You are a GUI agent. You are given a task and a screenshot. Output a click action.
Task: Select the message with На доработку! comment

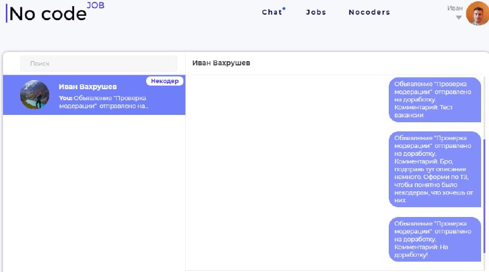pyautogui.click(x=435, y=239)
